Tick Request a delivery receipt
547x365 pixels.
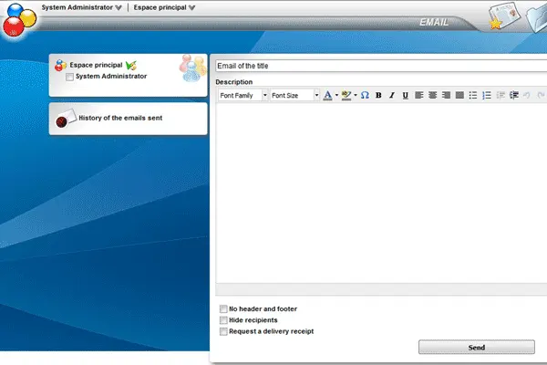point(224,331)
